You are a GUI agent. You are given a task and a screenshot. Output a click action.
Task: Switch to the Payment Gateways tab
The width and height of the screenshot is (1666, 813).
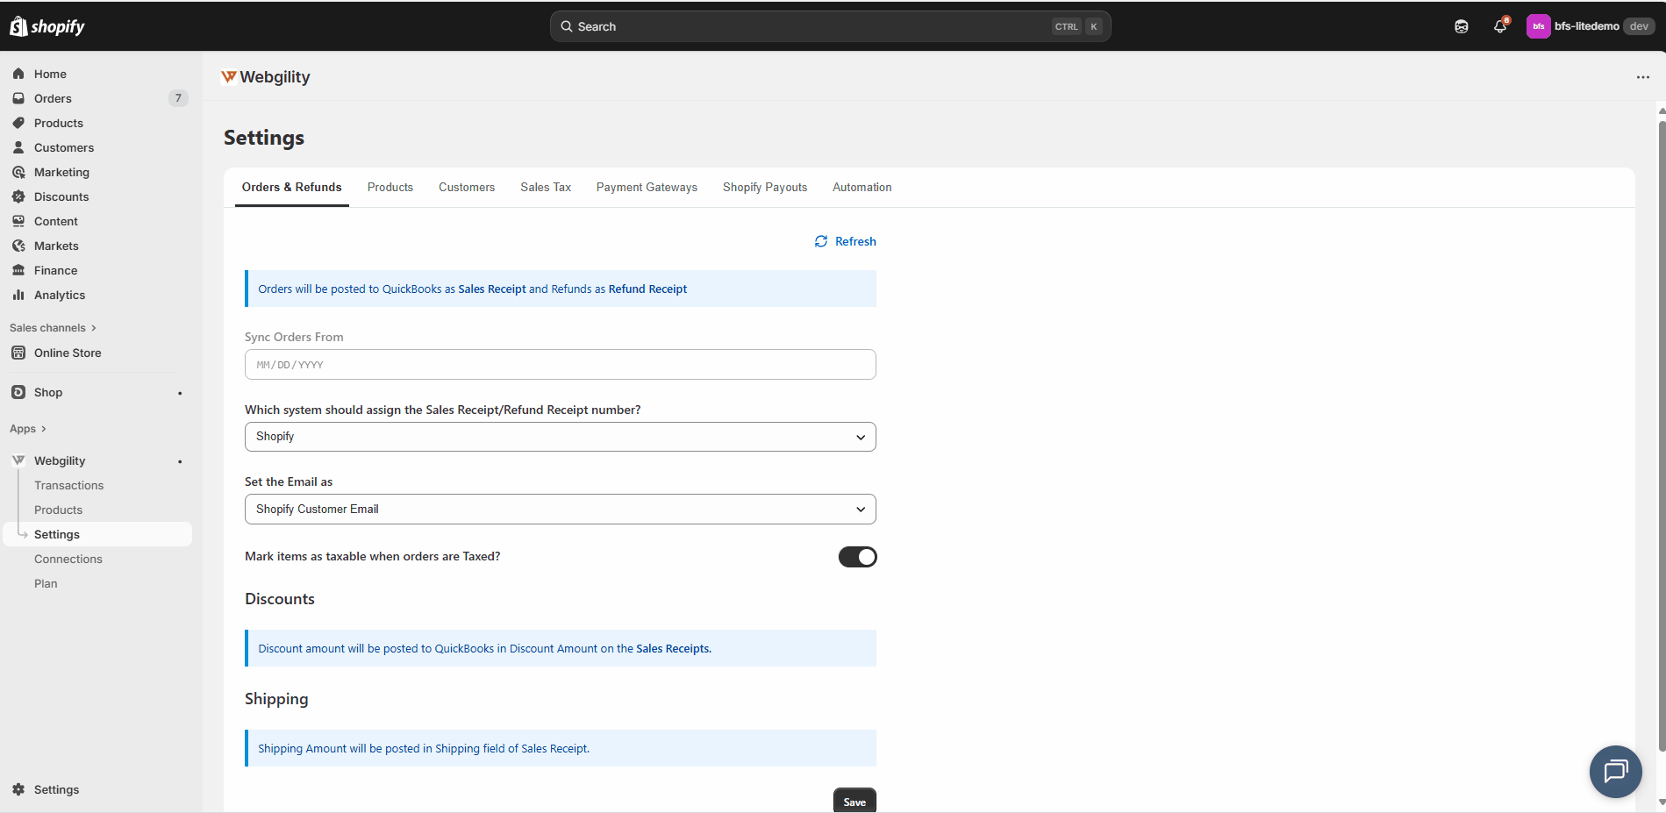click(647, 188)
